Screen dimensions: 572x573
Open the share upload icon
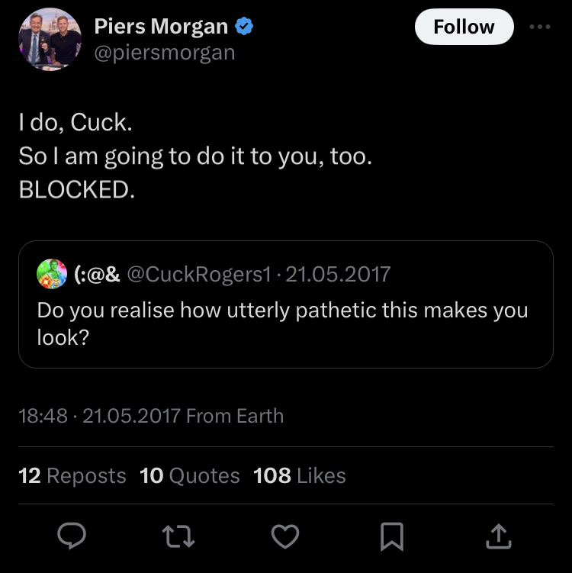click(497, 536)
